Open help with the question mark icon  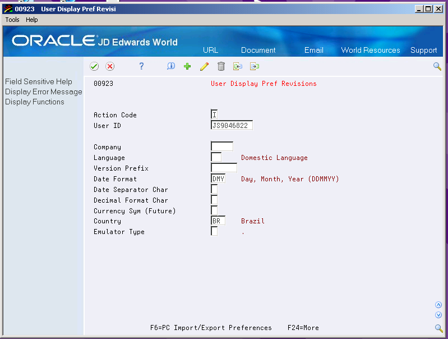tap(141, 66)
